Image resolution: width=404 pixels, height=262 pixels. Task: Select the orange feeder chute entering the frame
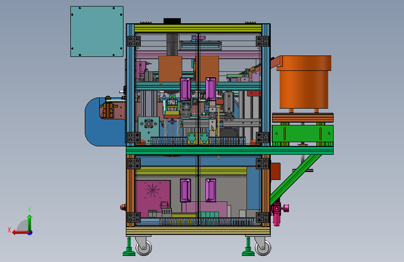(x=275, y=62)
